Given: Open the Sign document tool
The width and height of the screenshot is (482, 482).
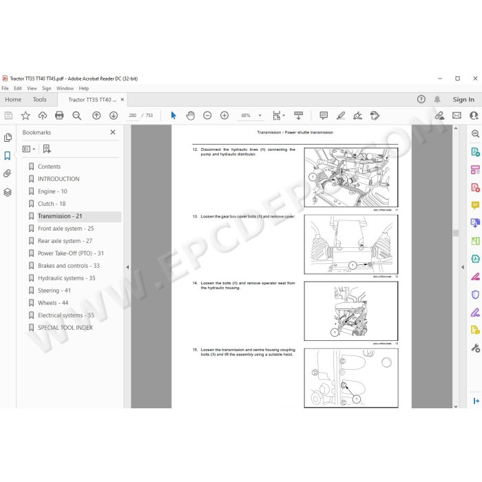Looking at the screenshot, I should point(357,116).
